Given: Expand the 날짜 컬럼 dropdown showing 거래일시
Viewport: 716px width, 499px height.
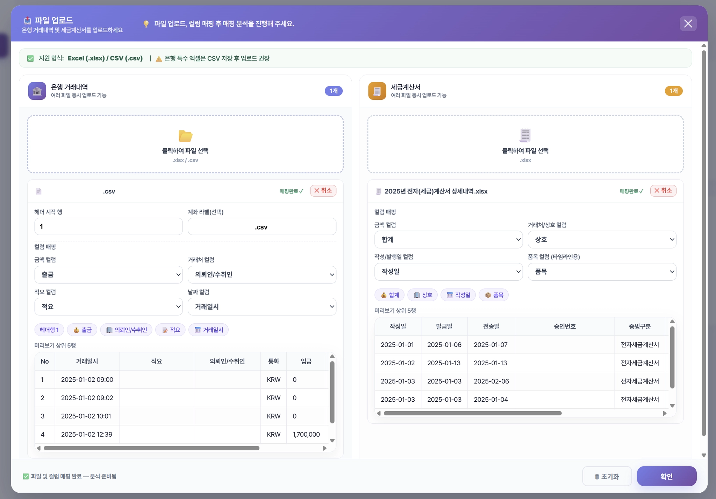Looking at the screenshot, I should (262, 307).
